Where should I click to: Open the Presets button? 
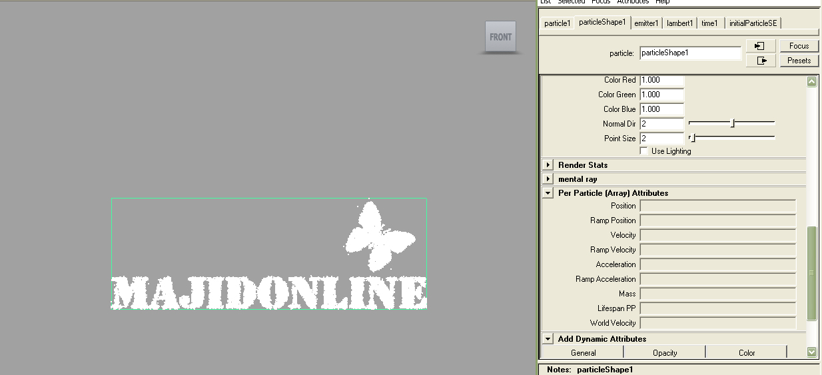coord(799,61)
